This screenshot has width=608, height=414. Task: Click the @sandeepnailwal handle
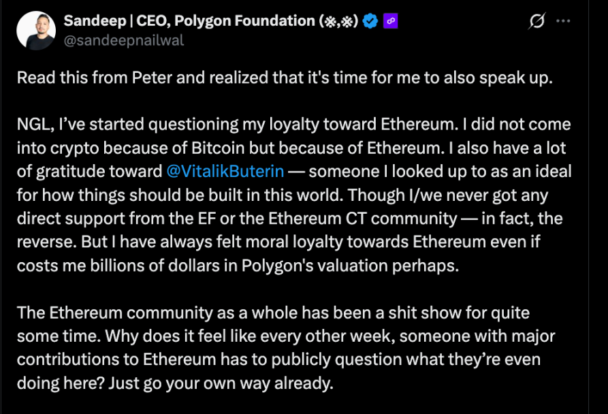(x=124, y=40)
